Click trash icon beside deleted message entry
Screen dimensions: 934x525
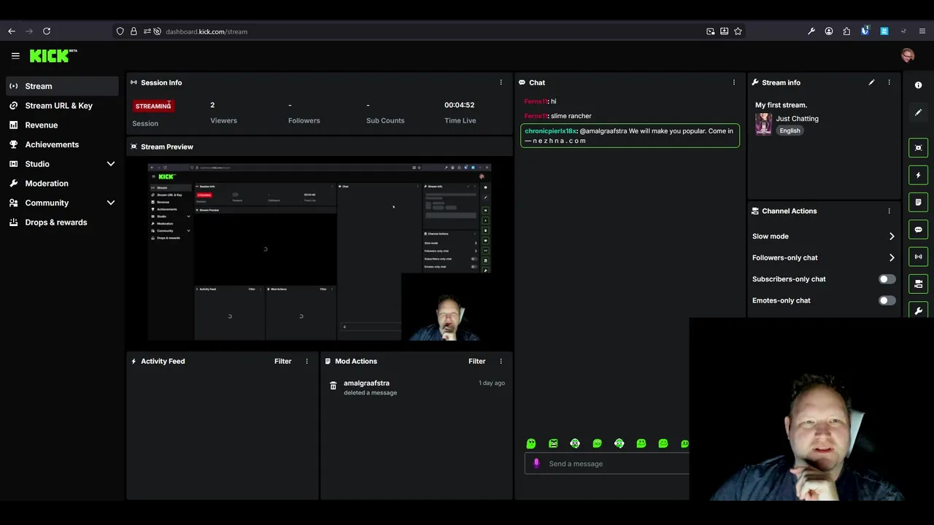pyautogui.click(x=333, y=386)
